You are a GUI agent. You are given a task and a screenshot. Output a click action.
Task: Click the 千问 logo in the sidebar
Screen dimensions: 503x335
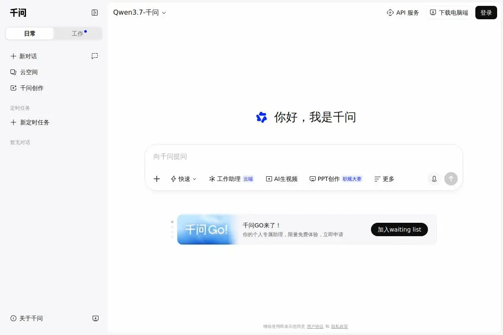[x=18, y=13]
